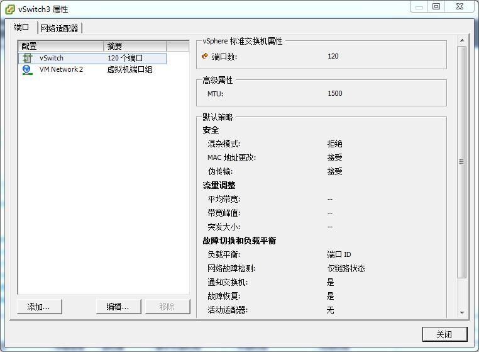Click the scrollbar down arrow
Viewport: 479px width, 352px height.
click(x=462, y=312)
